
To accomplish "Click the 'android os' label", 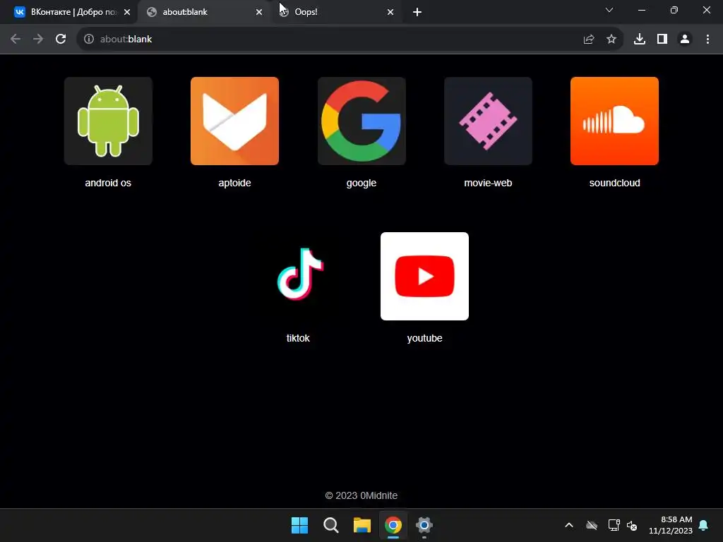I will click(x=108, y=183).
